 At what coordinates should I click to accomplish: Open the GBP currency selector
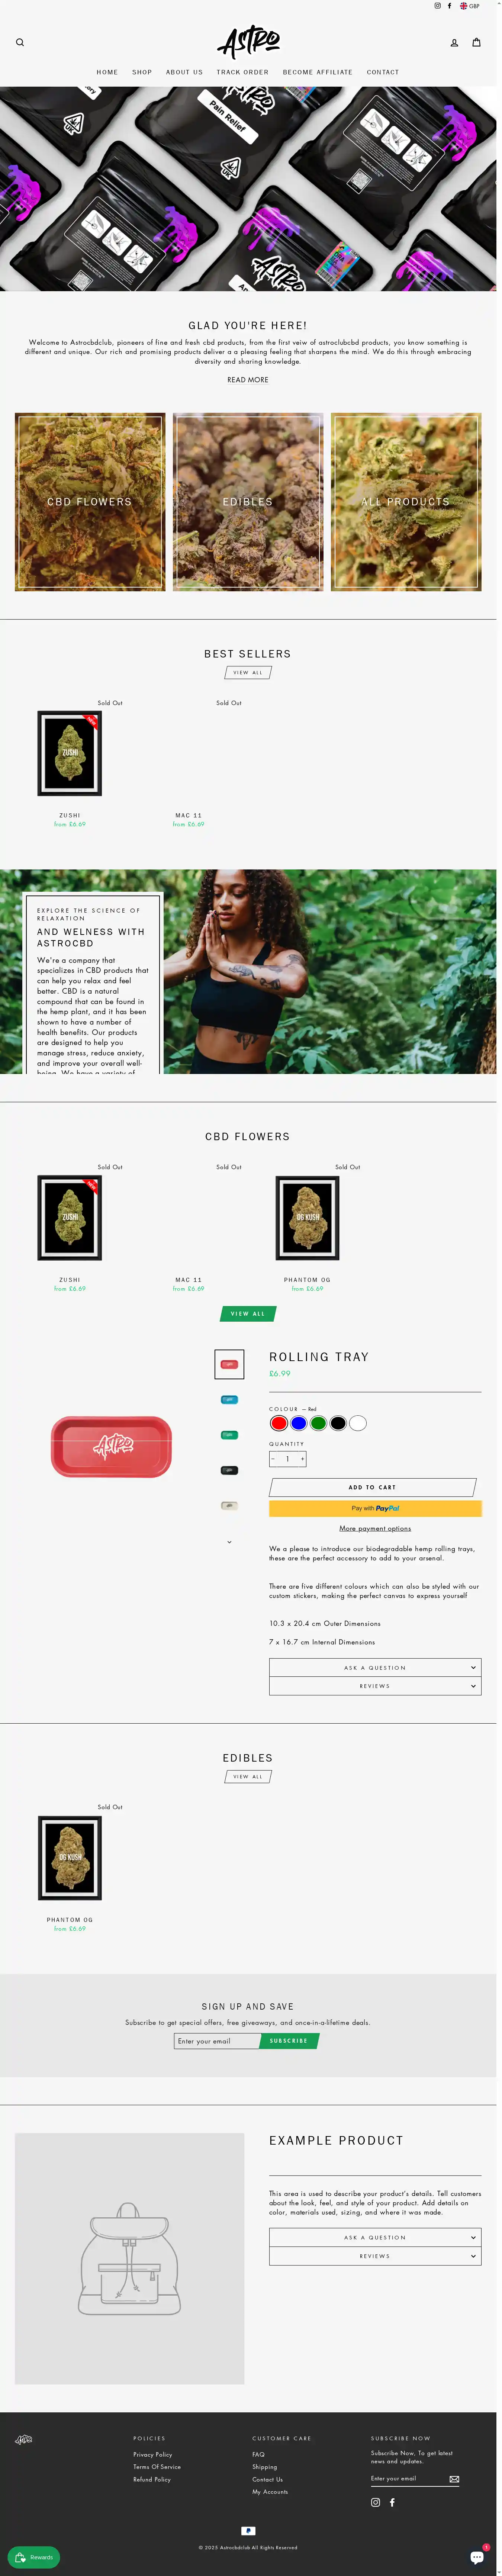[470, 6]
